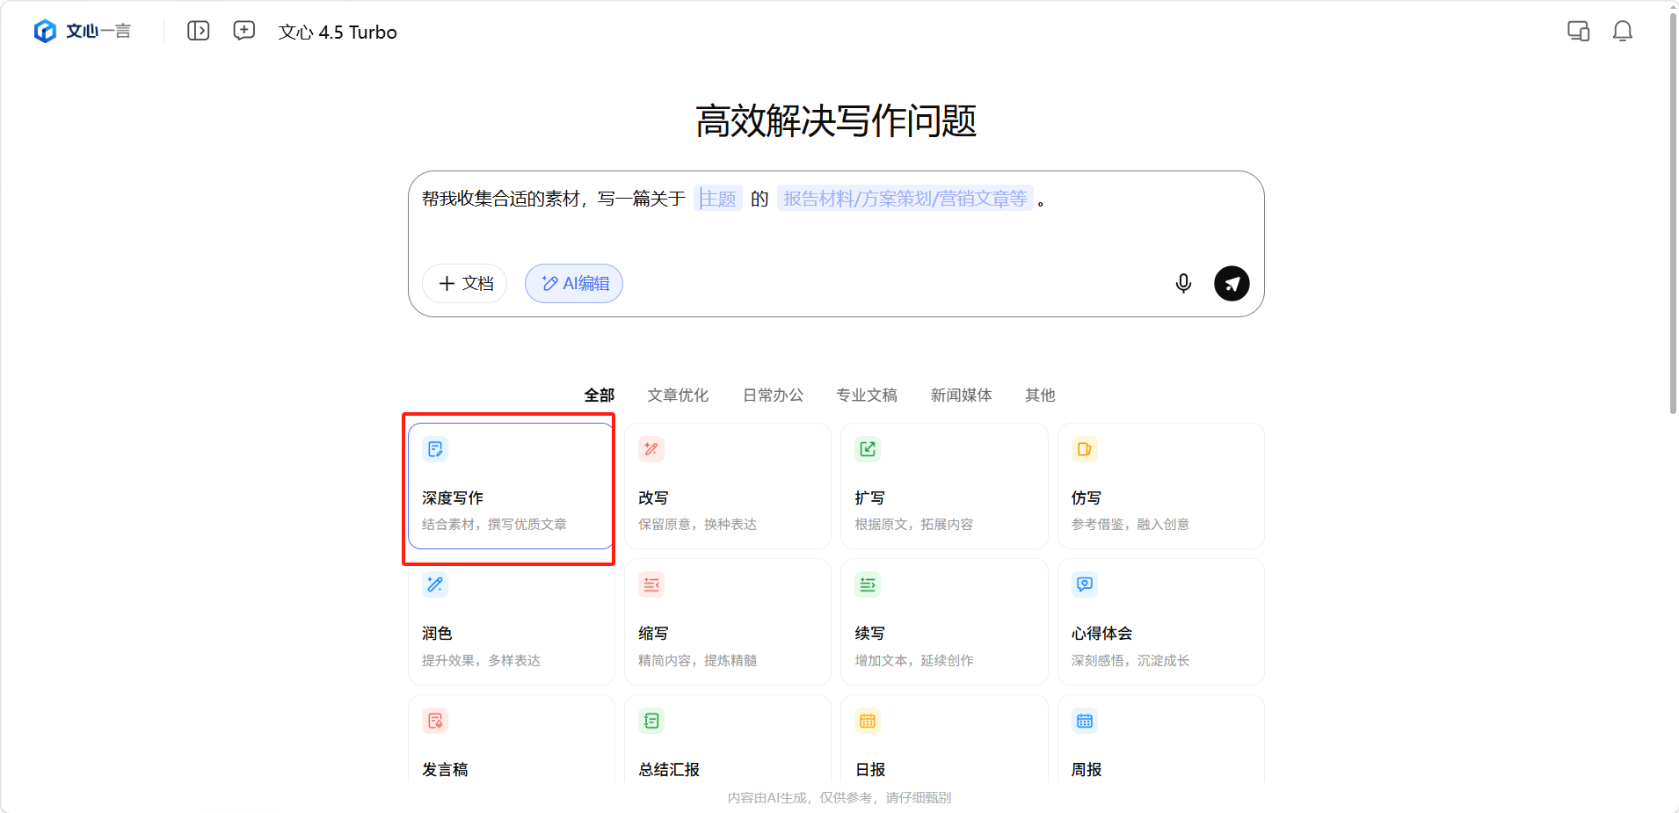Click the prompt text 帮我收集合适的素材

point(501,199)
